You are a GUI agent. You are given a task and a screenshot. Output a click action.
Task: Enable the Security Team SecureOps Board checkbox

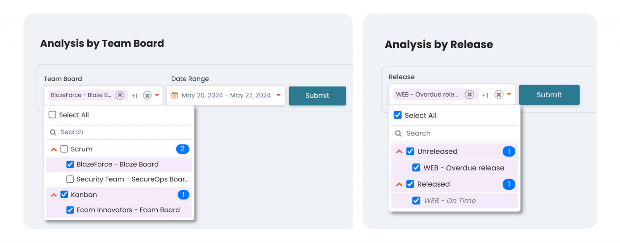(x=70, y=179)
